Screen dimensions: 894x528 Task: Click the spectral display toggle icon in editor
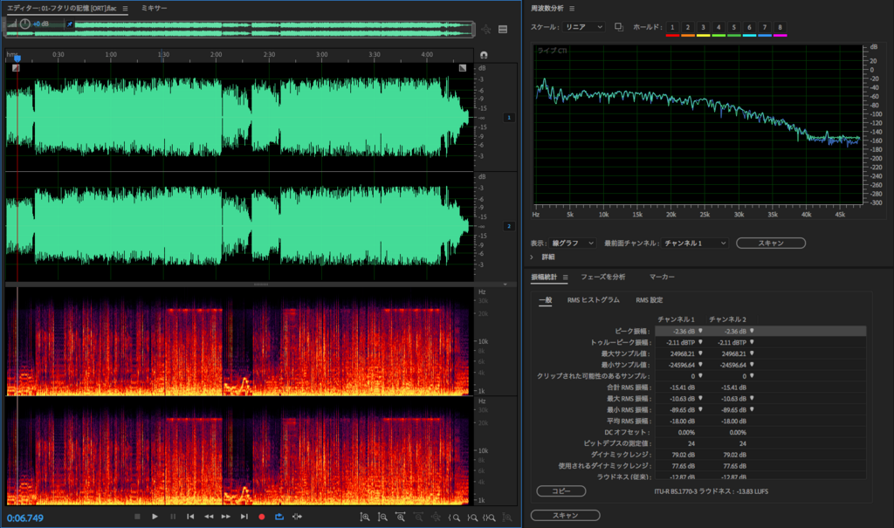503,29
